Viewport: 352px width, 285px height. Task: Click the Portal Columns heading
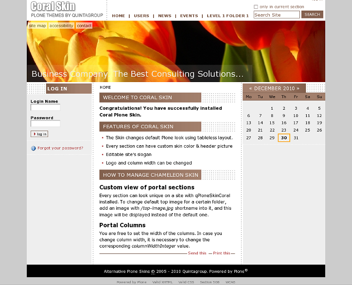(123, 225)
